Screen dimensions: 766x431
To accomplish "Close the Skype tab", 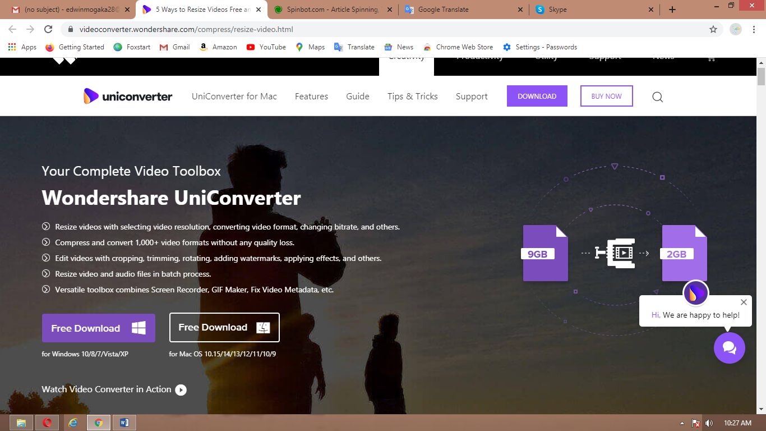I will point(651,10).
